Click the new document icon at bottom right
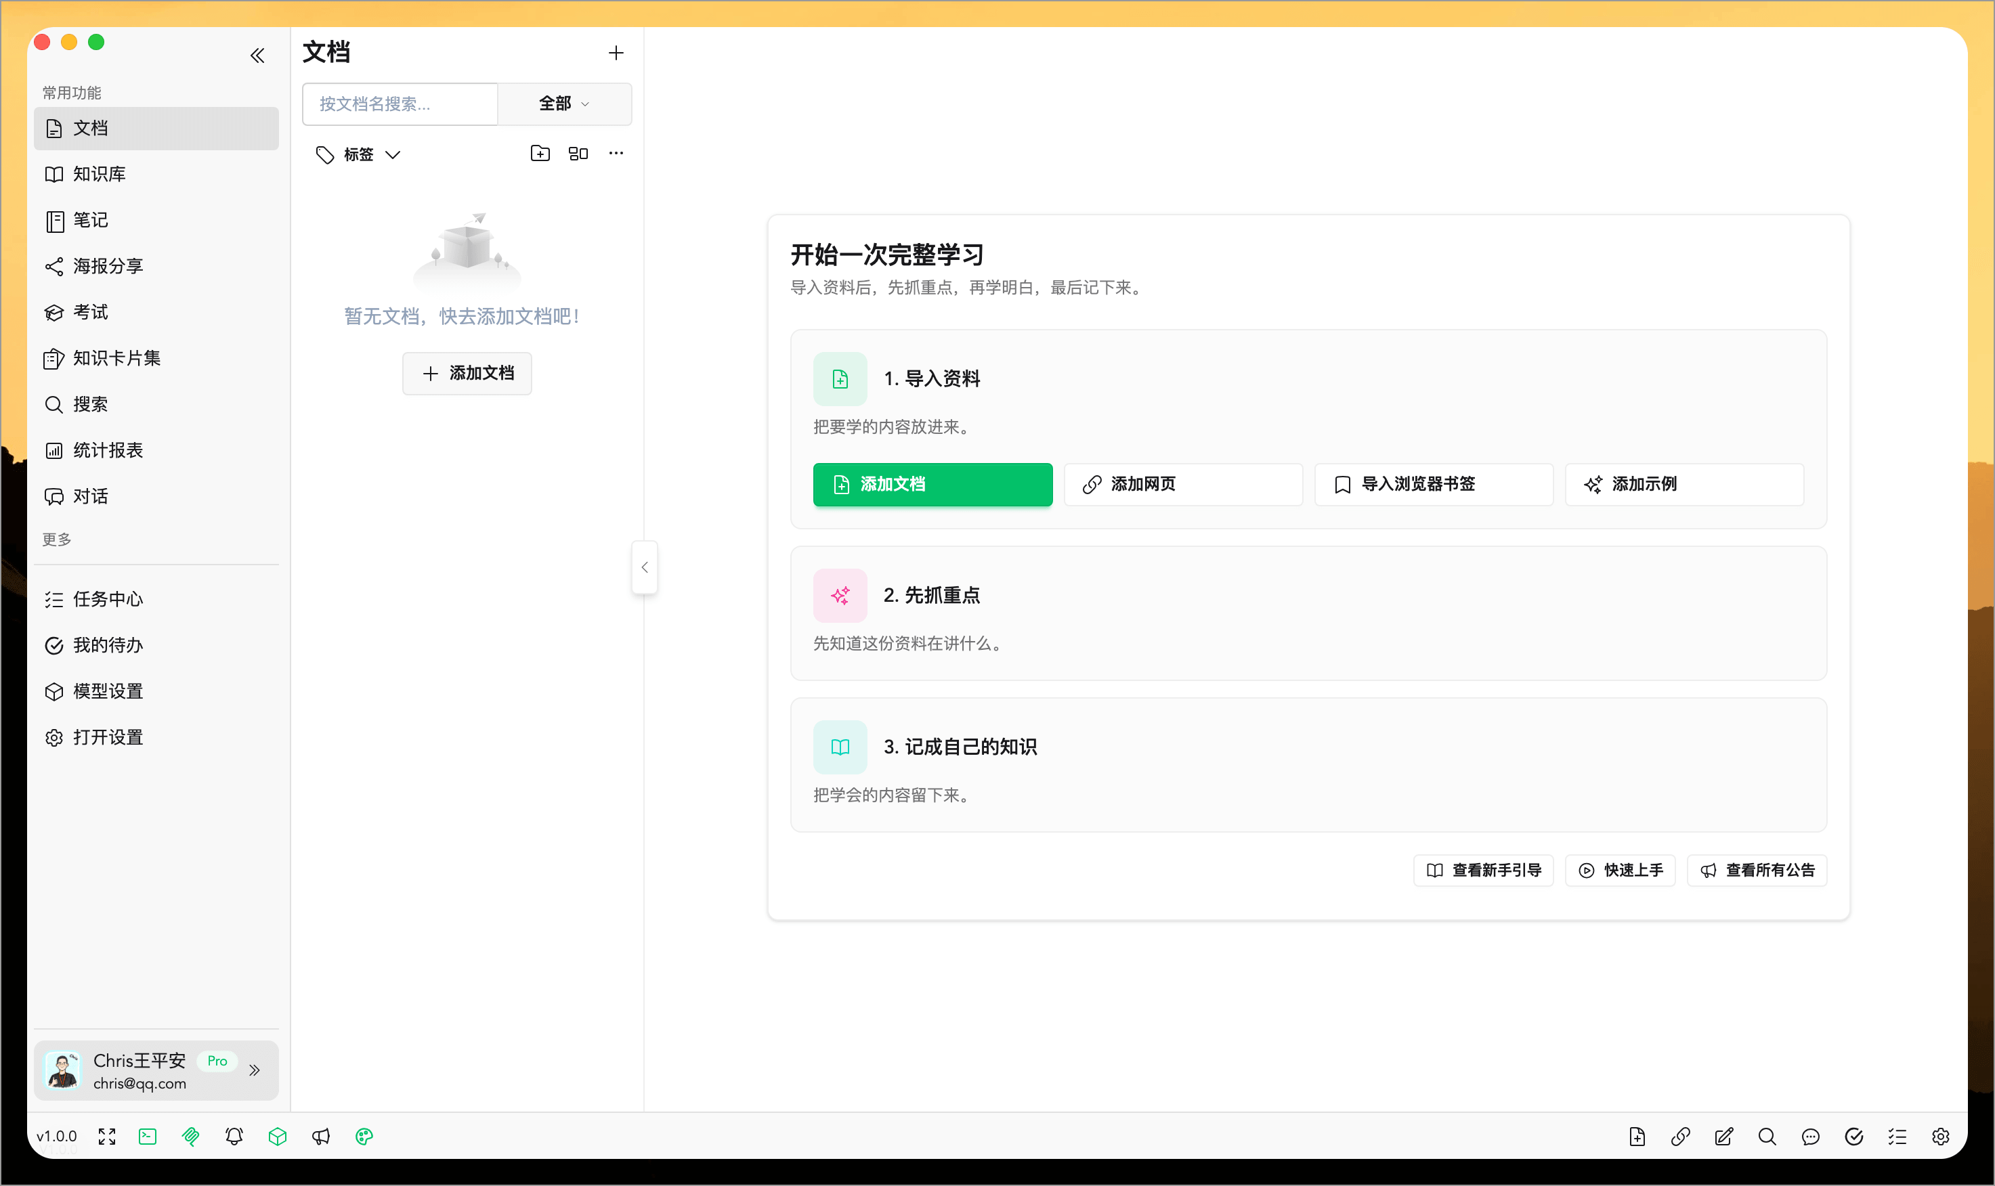 [x=1637, y=1136]
